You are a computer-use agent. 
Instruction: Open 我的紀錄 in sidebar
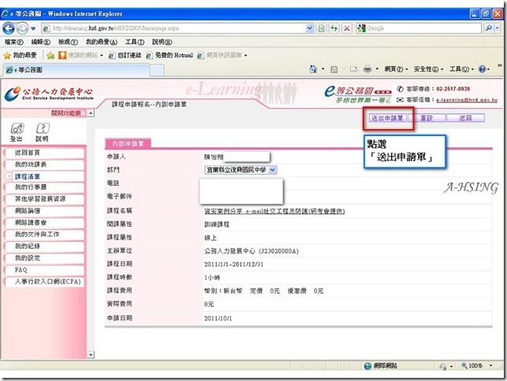pyautogui.click(x=45, y=246)
